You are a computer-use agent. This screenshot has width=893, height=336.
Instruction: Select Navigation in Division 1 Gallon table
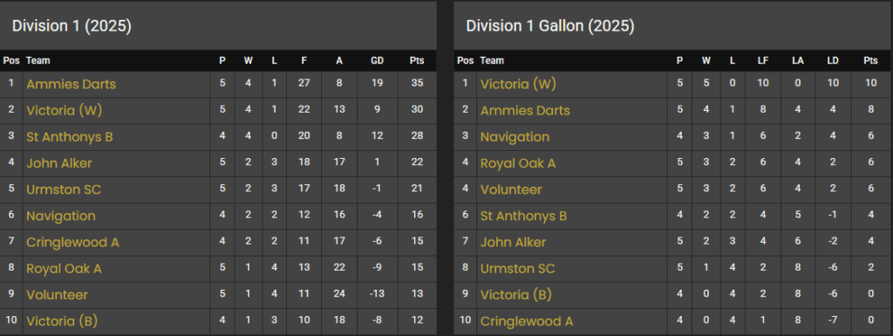tap(515, 137)
